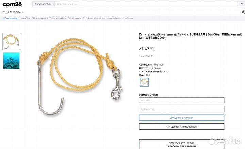Select the underwater diver thumbnail
This screenshot has height=149, width=245.
(x=11, y=61)
